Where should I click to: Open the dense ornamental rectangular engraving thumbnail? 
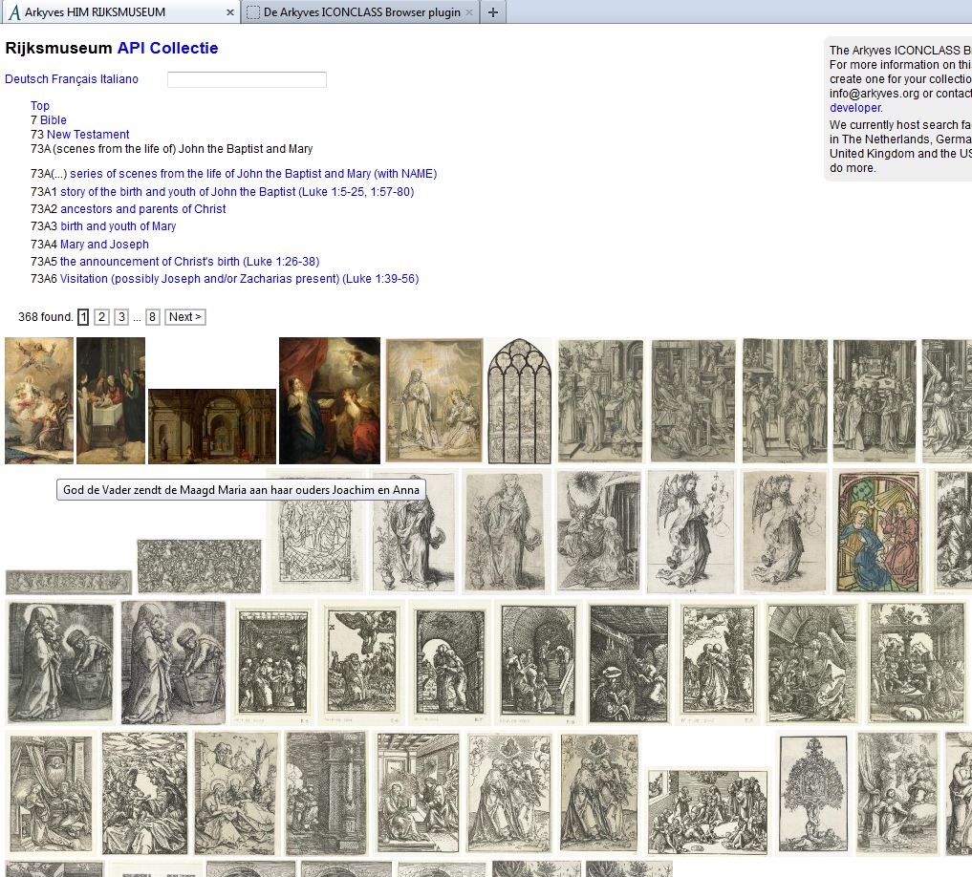199,566
